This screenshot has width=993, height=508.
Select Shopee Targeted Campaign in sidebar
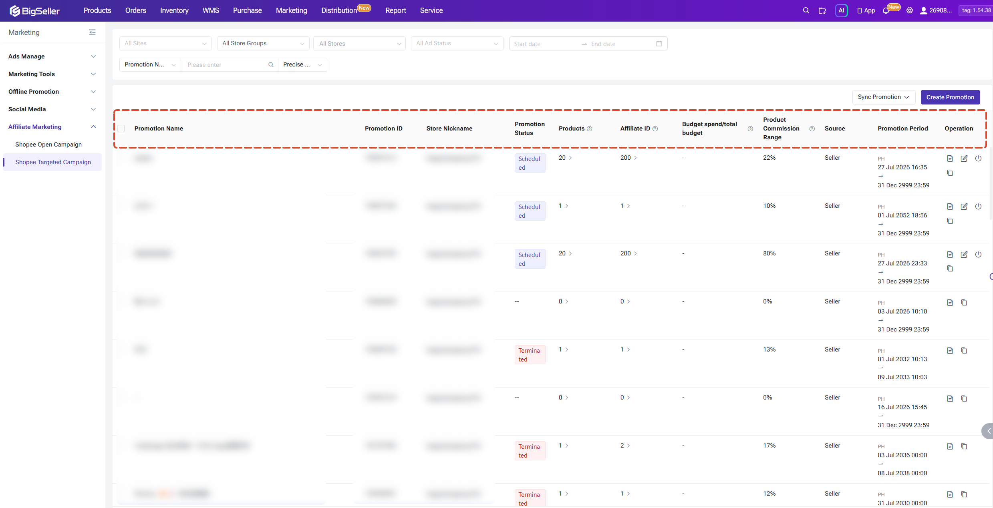[x=53, y=162]
